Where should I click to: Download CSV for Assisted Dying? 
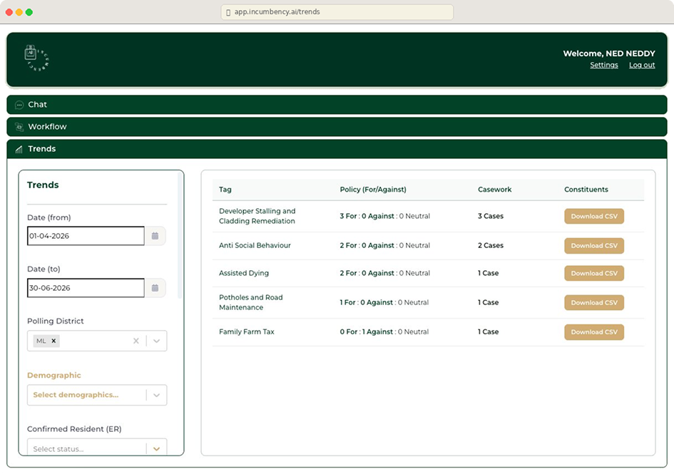594,273
